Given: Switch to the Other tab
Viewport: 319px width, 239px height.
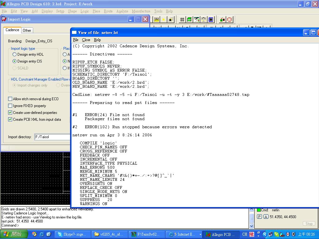Looking at the screenshot, I should coord(27,30).
